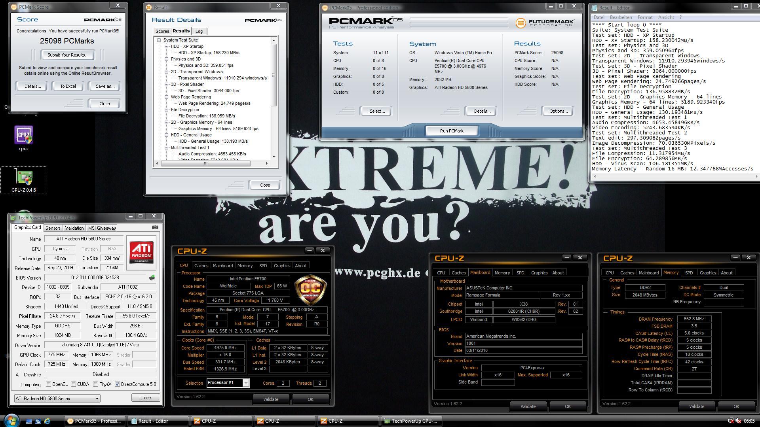Click the PCMark05 Score window title icon

(x=14, y=7)
